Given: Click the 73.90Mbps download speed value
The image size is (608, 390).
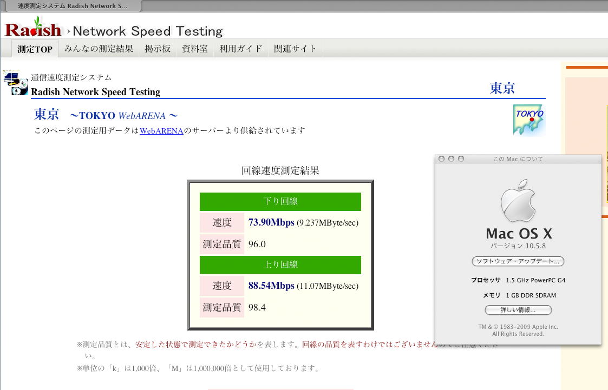Looking at the screenshot, I should pos(271,222).
